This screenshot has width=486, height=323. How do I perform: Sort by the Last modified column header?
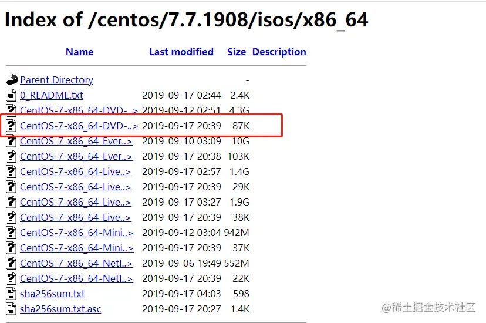(x=181, y=52)
